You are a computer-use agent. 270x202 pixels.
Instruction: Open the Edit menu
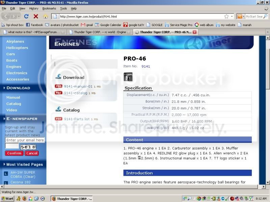(x=12, y=8)
